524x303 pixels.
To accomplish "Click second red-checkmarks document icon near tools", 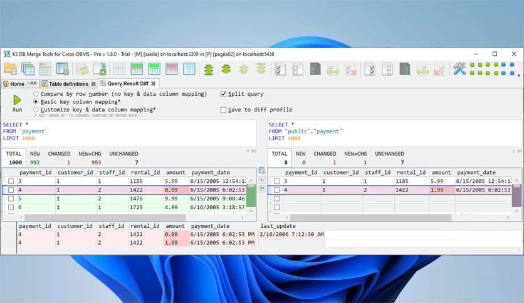I will pos(370,69).
